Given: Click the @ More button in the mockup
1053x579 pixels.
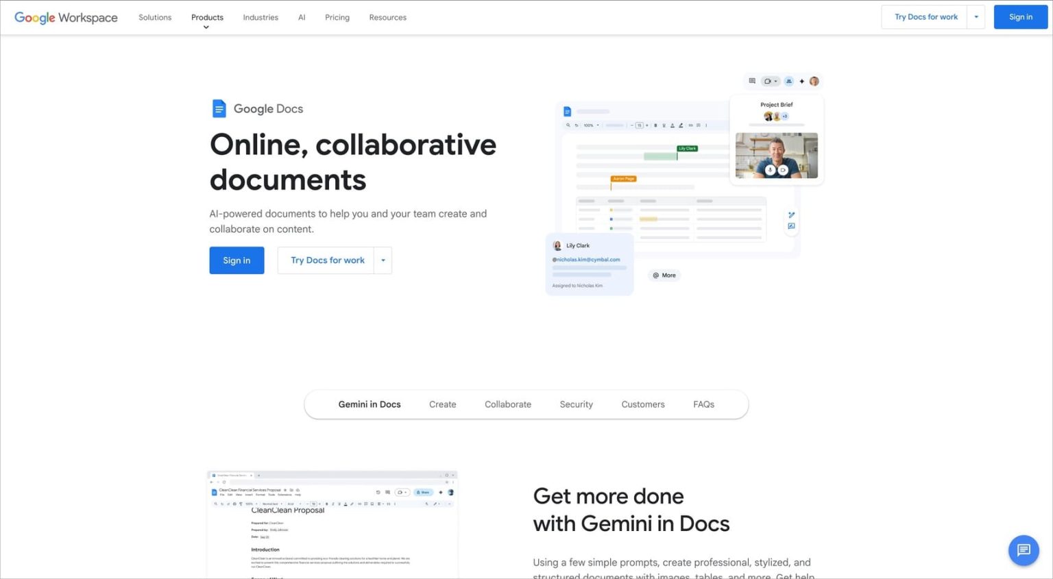Looking at the screenshot, I should (x=664, y=275).
